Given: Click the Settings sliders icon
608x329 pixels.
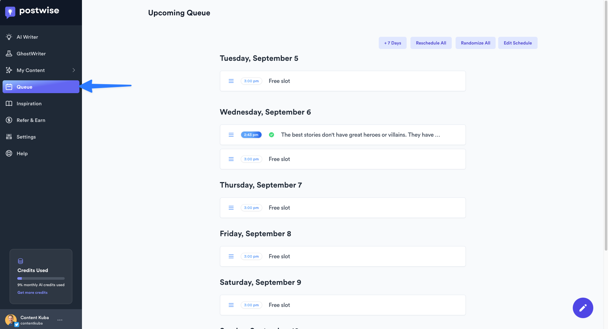Looking at the screenshot, I should pos(9,137).
